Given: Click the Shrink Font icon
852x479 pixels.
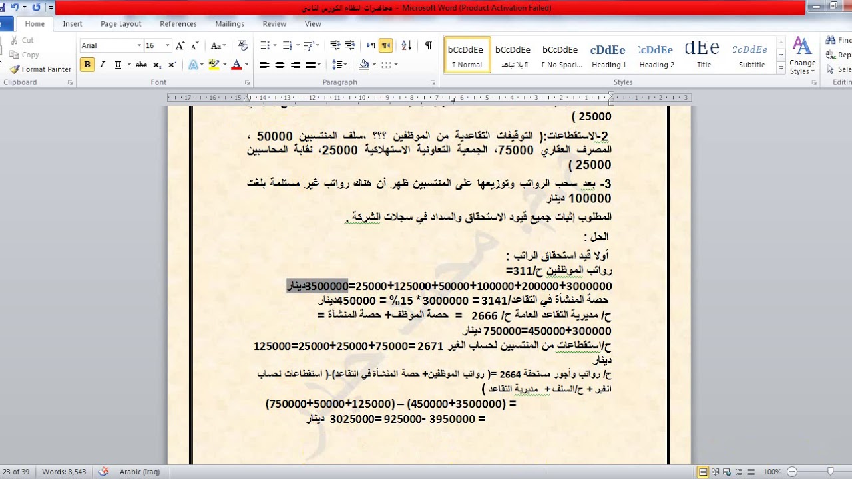Looking at the screenshot, I should [x=194, y=45].
